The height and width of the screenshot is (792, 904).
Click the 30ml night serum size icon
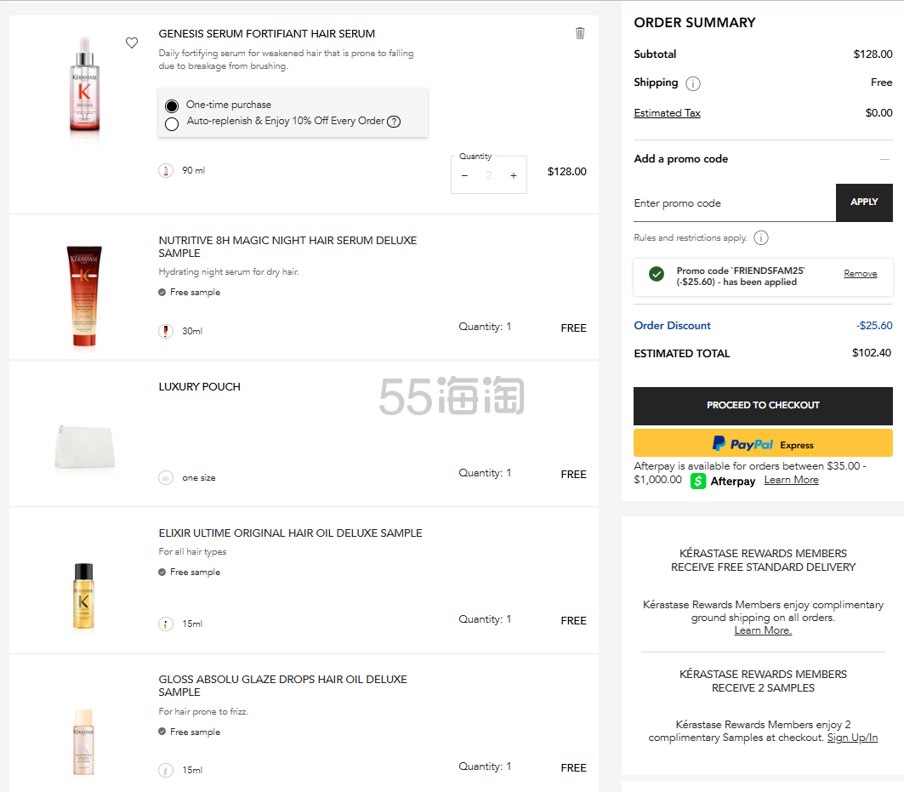point(166,331)
